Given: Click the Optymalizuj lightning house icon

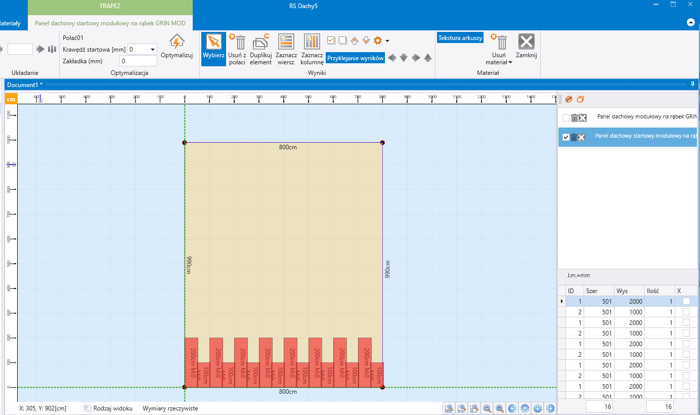Looking at the screenshot, I should (x=177, y=42).
